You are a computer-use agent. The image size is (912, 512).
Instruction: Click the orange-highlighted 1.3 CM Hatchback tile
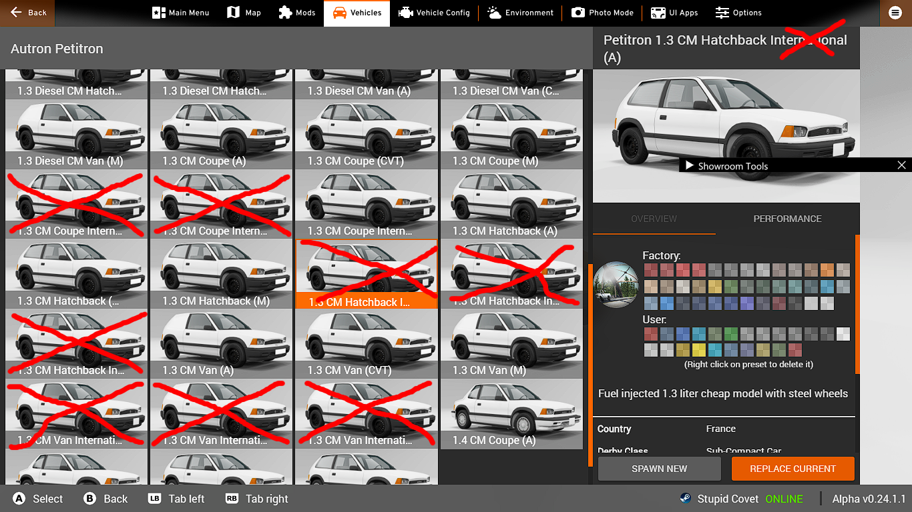tap(367, 274)
